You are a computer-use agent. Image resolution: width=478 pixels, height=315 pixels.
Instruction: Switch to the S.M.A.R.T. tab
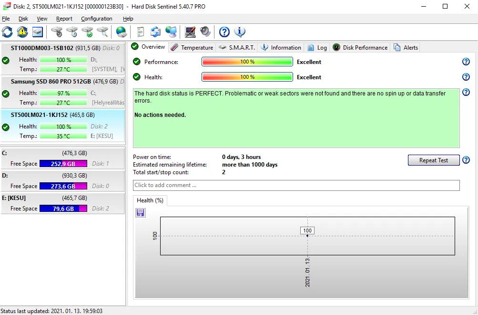(x=237, y=47)
